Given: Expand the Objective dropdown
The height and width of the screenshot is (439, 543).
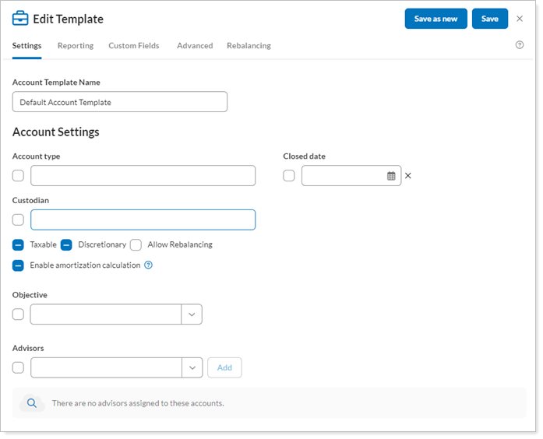Looking at the screenshot, I should coord(192,314).
